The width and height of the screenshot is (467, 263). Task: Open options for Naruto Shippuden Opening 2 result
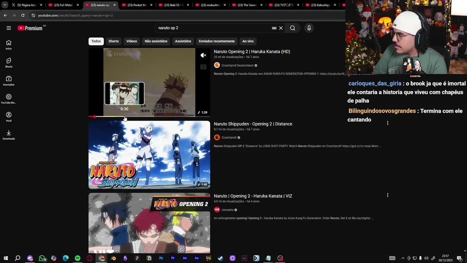(x=387, y=123)
